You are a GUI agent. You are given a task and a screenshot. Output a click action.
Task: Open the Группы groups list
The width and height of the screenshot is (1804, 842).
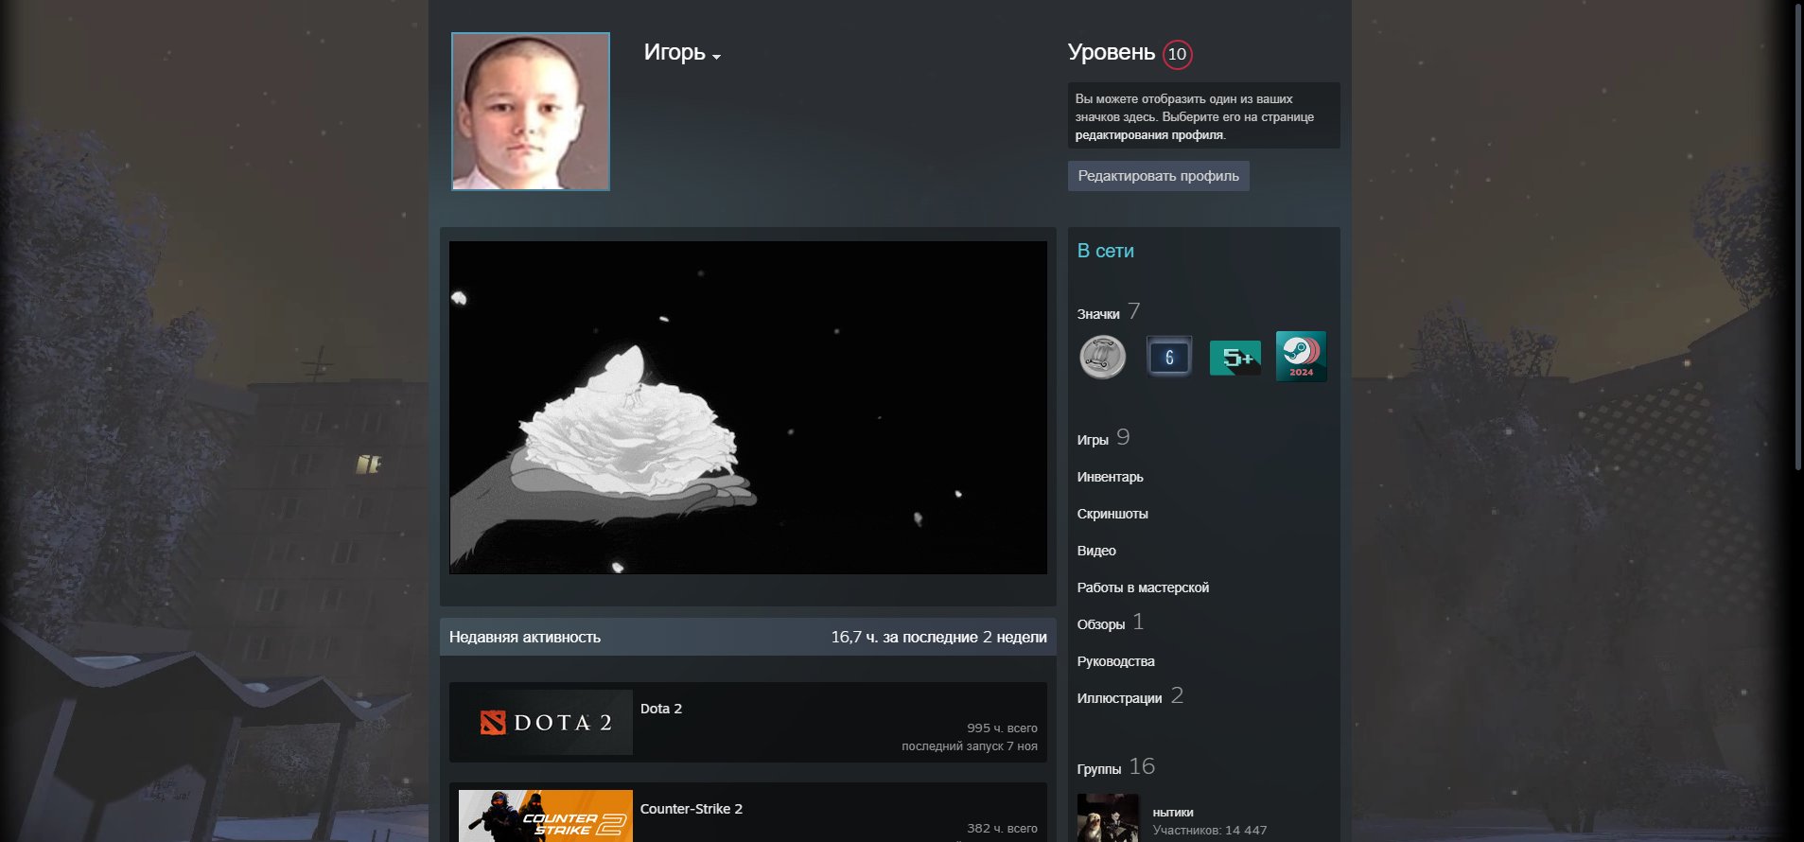[1098, 769]
